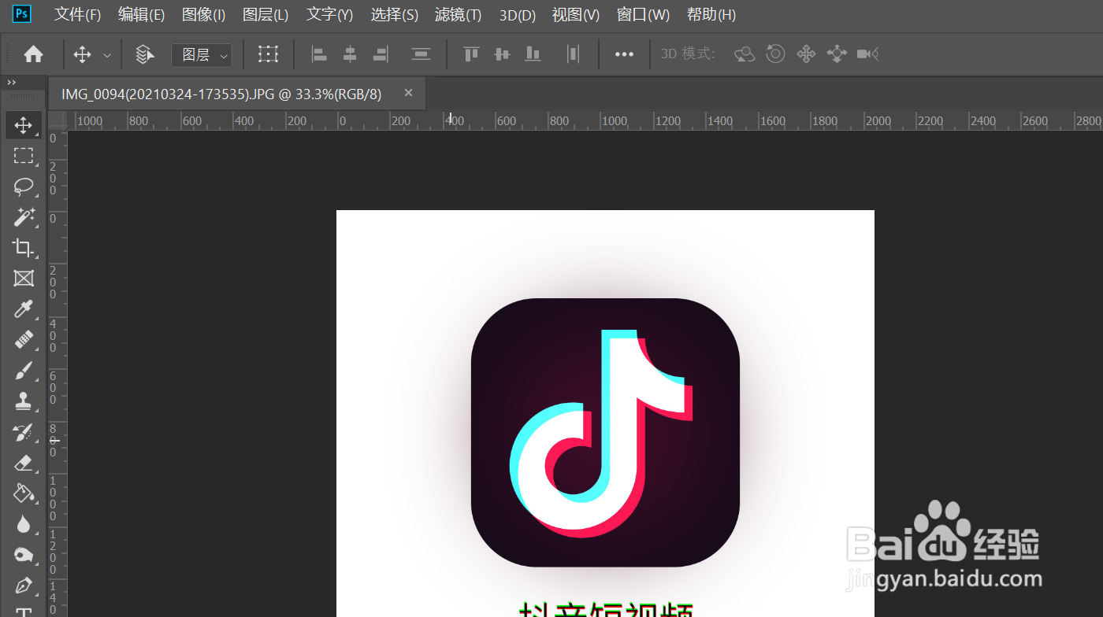Expand the Move tool options chevron
This screenshot has height=617, width=1103.
coord(107,54)
